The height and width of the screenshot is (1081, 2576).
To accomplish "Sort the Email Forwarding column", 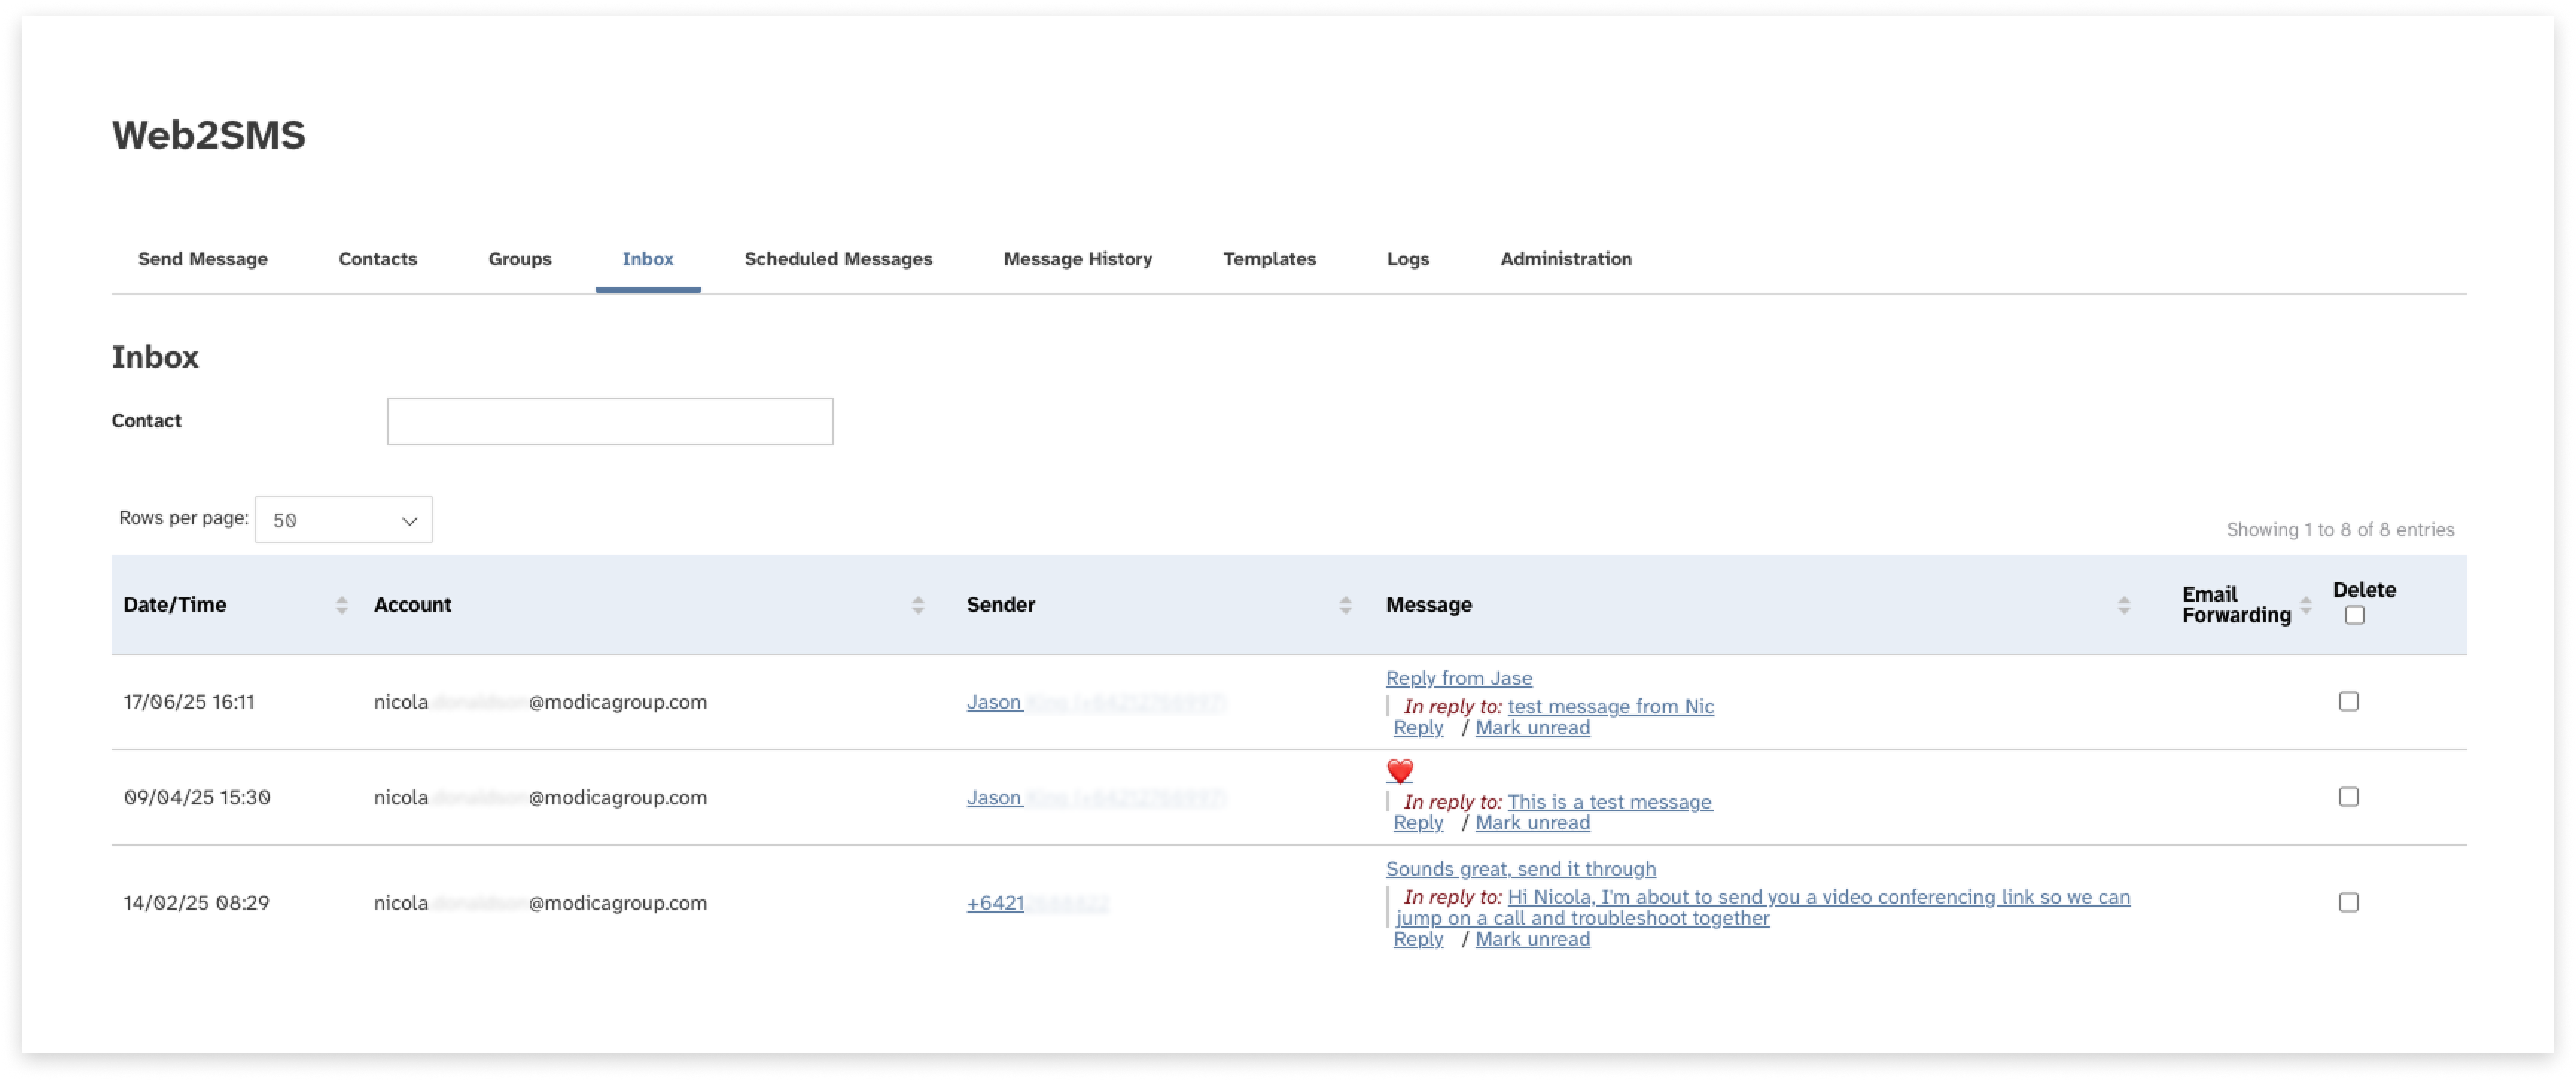I will [x=2306, y=604].
